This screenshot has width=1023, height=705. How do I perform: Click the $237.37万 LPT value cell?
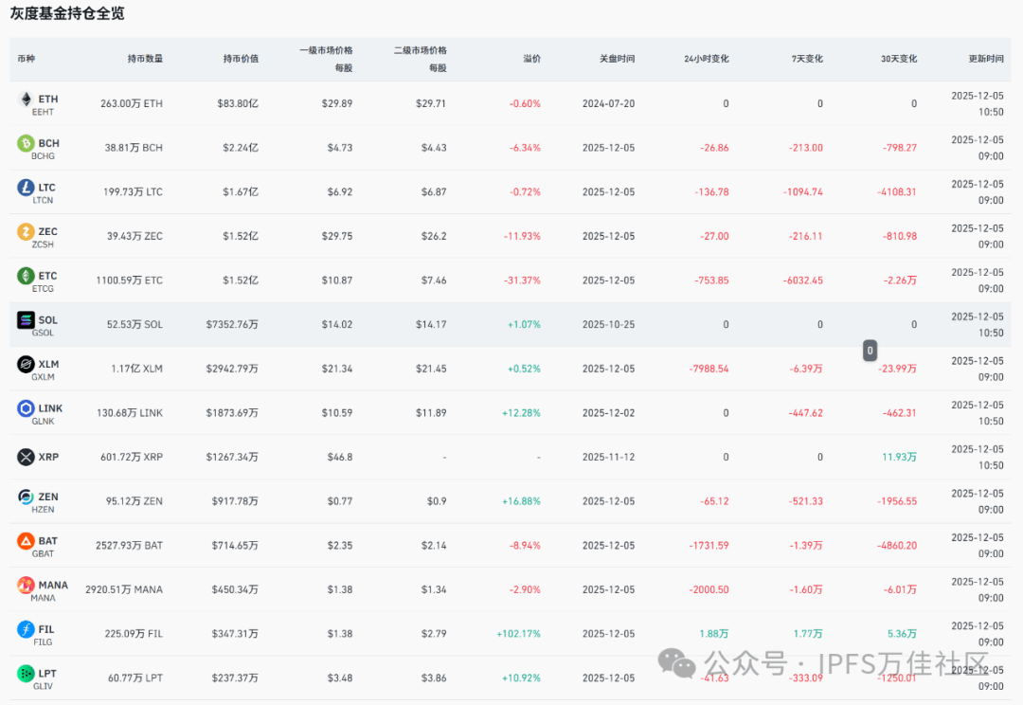point(235,678)
